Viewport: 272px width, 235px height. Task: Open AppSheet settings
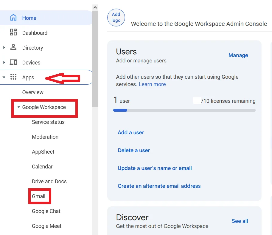point(43,152)
